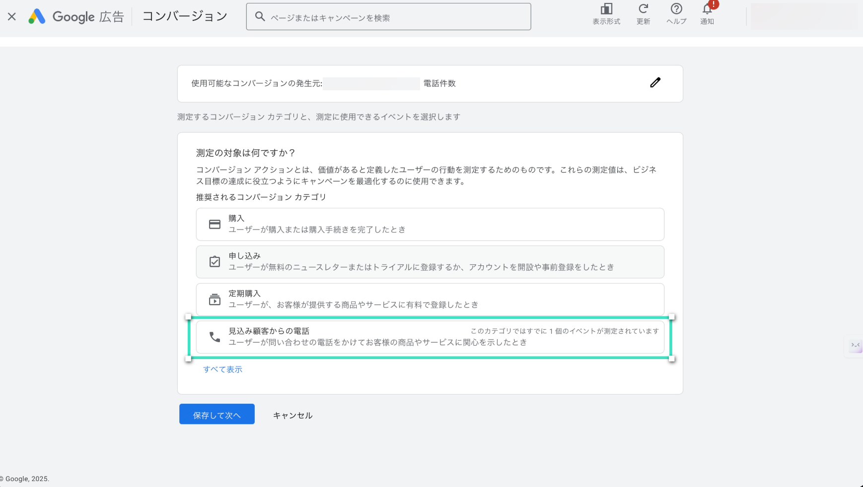This screenshot has width=863, height=487.
Task: Select the 購入 conversion category
Action: coord(430,224)
